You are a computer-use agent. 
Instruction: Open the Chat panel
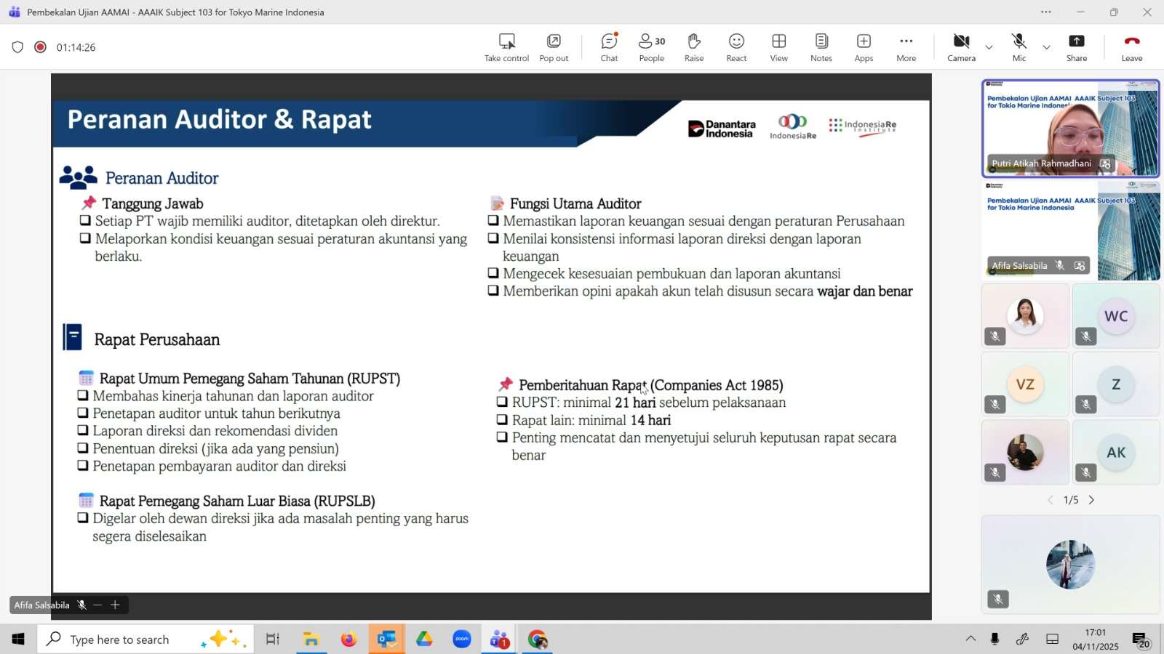point(609,47)
